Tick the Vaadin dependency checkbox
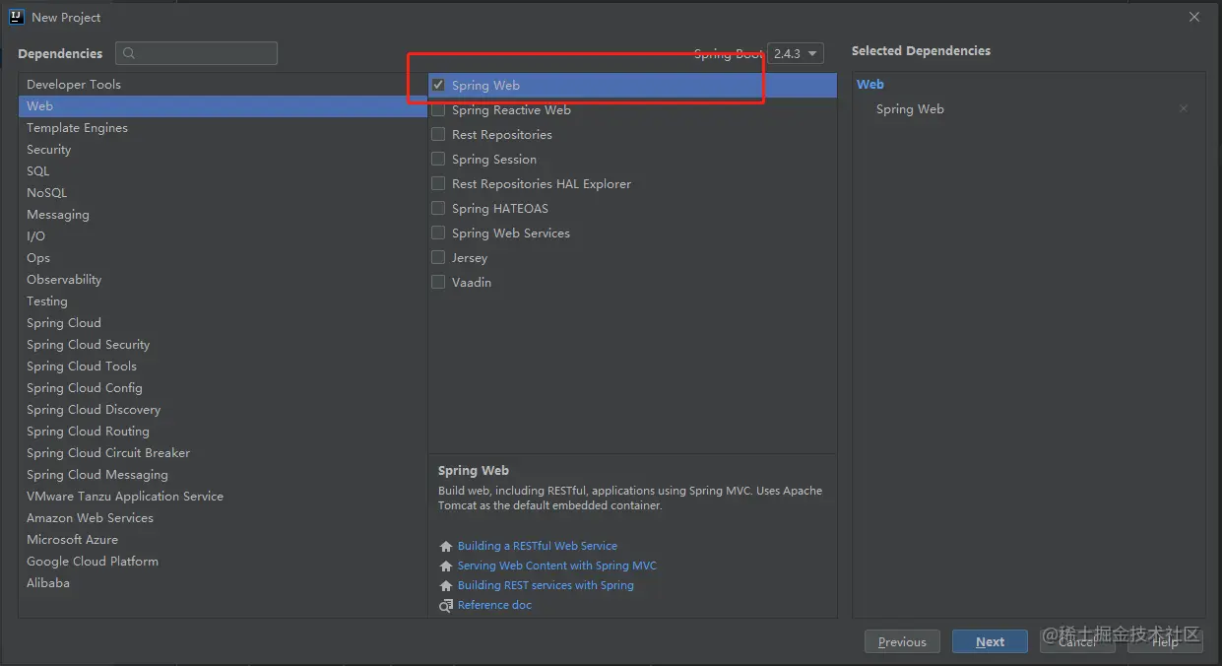Image resolution: width=1222 pixels, height=666 pixels. point(438,283)
